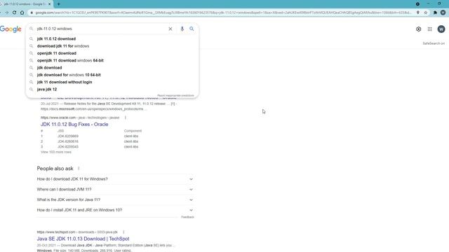
Task: Click the 'JDK-8259343' table cell
Action: (68, 146)
